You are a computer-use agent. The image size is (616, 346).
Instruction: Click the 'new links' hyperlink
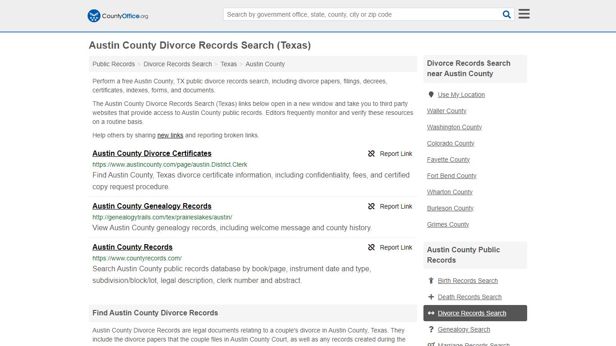point(170,135)
